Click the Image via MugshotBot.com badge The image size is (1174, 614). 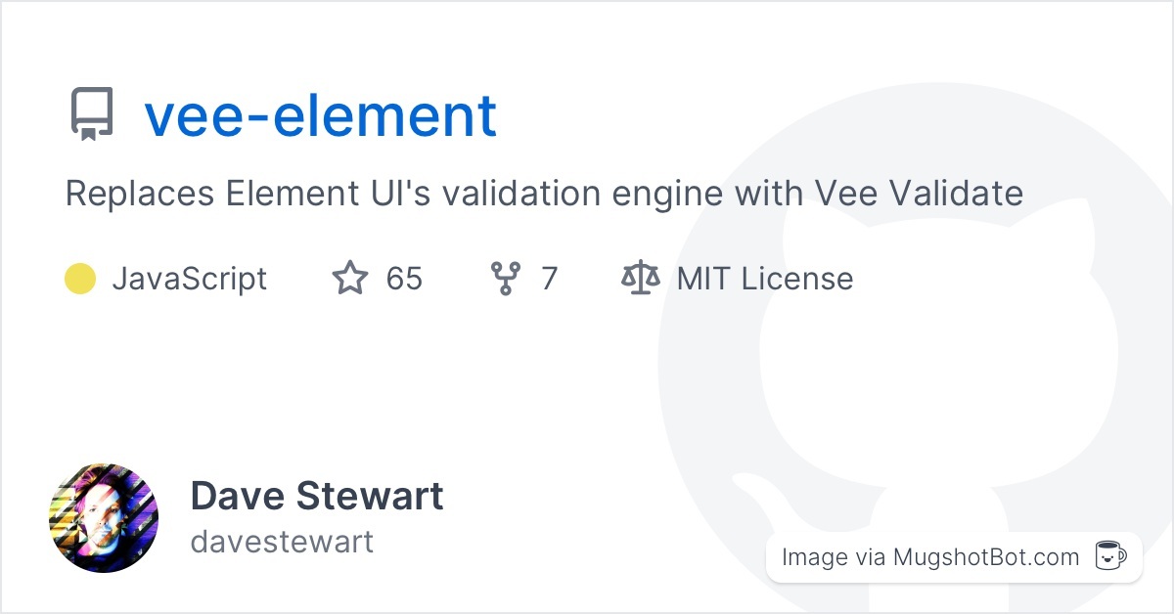click(954, 557)
